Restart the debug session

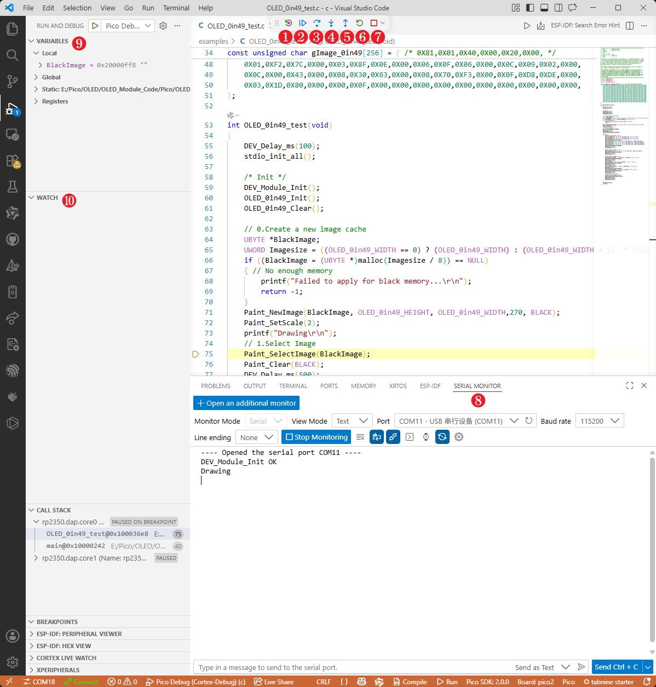[360, 23]
